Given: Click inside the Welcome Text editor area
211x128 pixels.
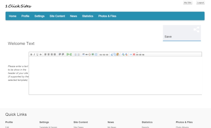Looking at the screenshot, I should point(115,76).
